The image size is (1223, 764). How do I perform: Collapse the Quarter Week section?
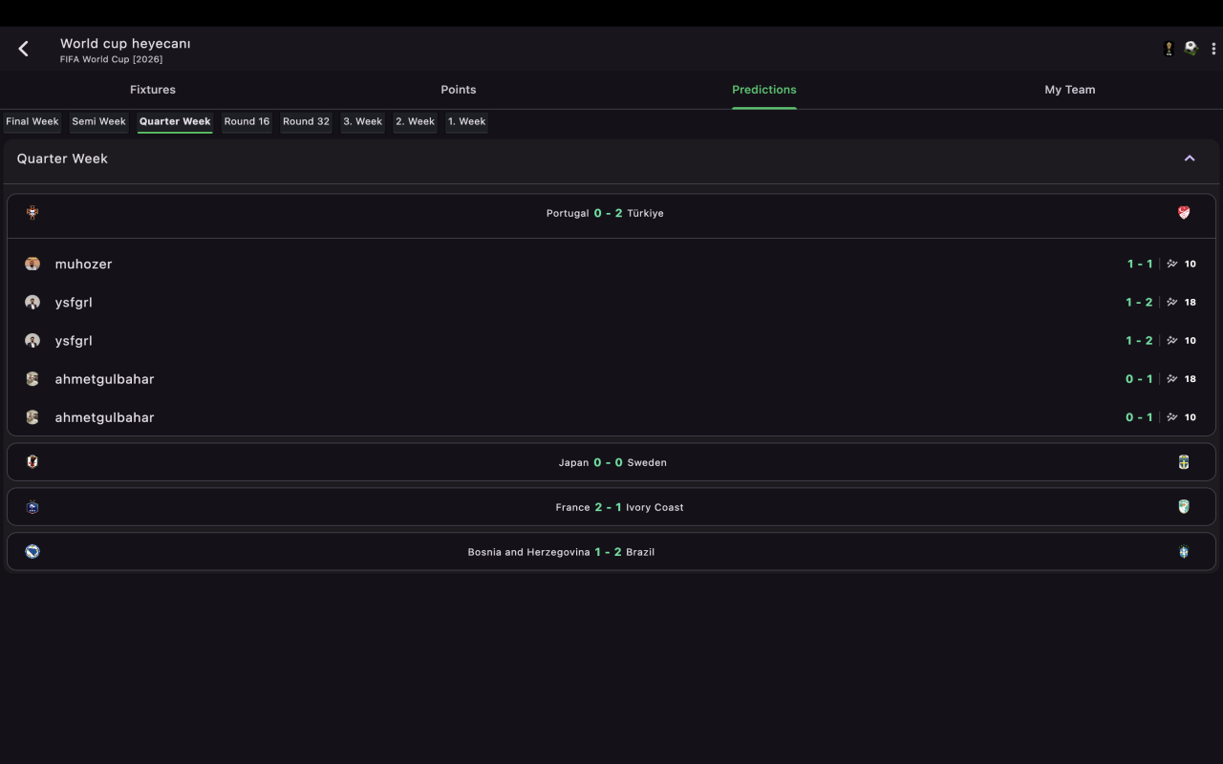(x=1190, y=159)
